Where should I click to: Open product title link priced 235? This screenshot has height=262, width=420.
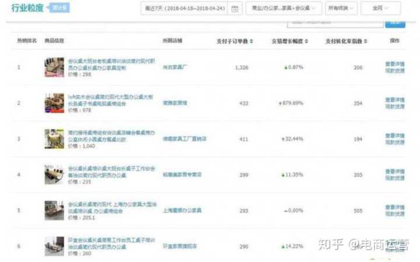click(111, 172)
